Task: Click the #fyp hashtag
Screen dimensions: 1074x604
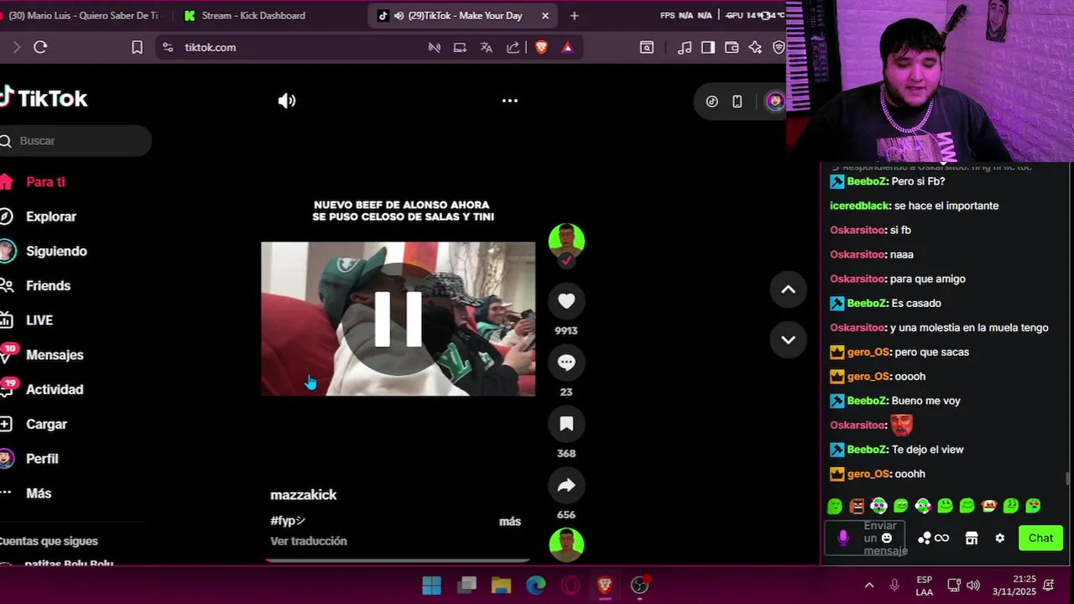Action: click(288, 521)
